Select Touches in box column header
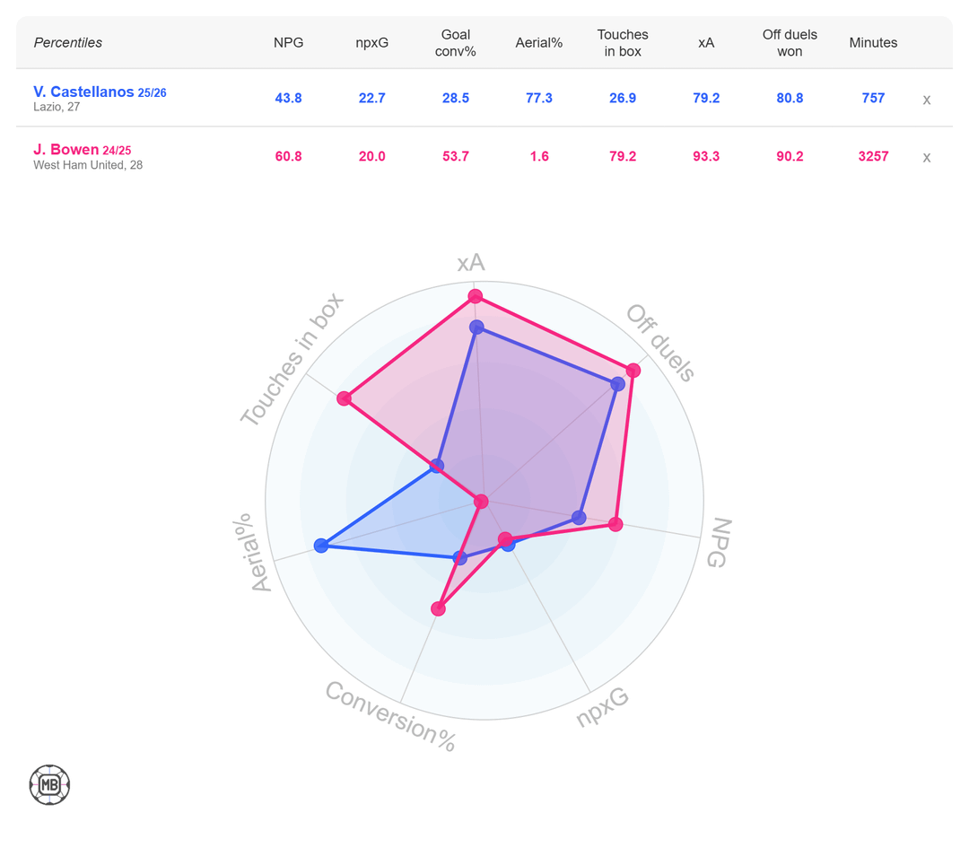 point(623,43)
